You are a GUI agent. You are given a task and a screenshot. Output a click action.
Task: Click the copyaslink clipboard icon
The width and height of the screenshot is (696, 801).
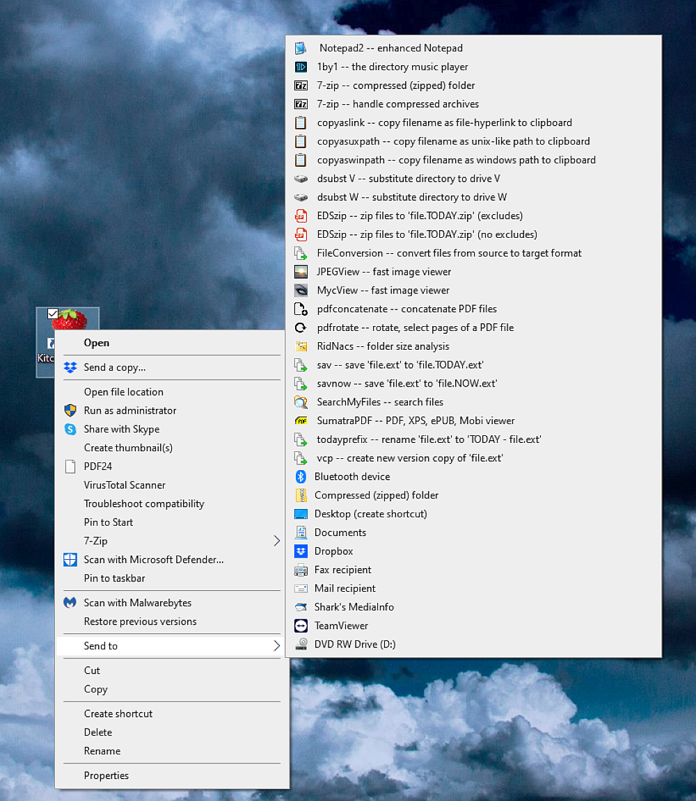tap(301, 122)
